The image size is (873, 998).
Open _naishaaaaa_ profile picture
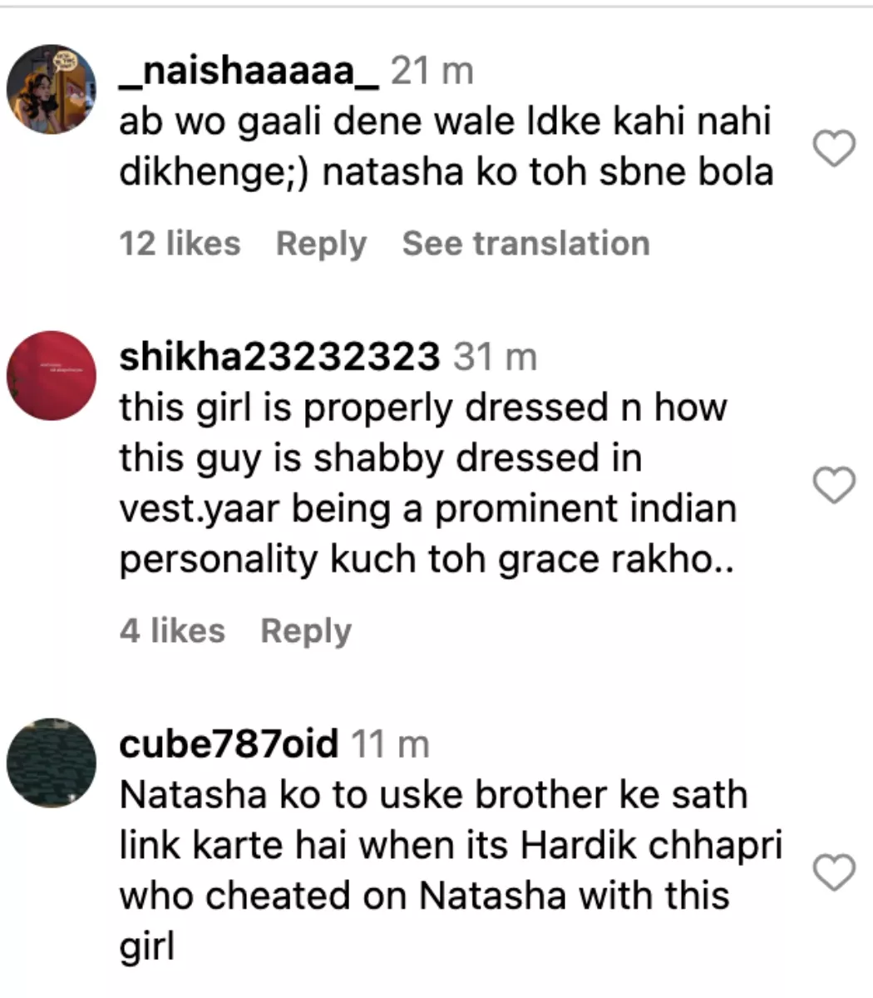click(x=52, y=90)
